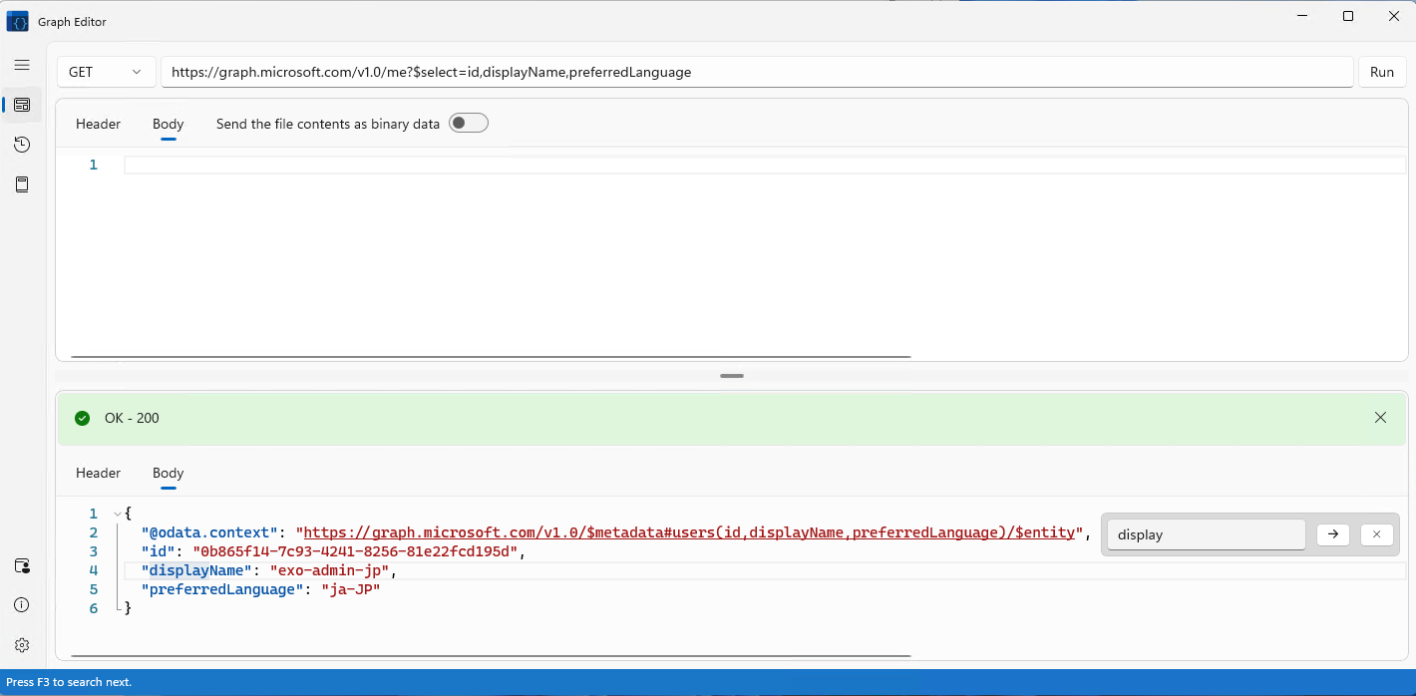Image resolution: width=1416 pixels, height=696 pixels.
Task: Click into the empty request body editor line
Action: pyautogui.click(x=765, y=165)
